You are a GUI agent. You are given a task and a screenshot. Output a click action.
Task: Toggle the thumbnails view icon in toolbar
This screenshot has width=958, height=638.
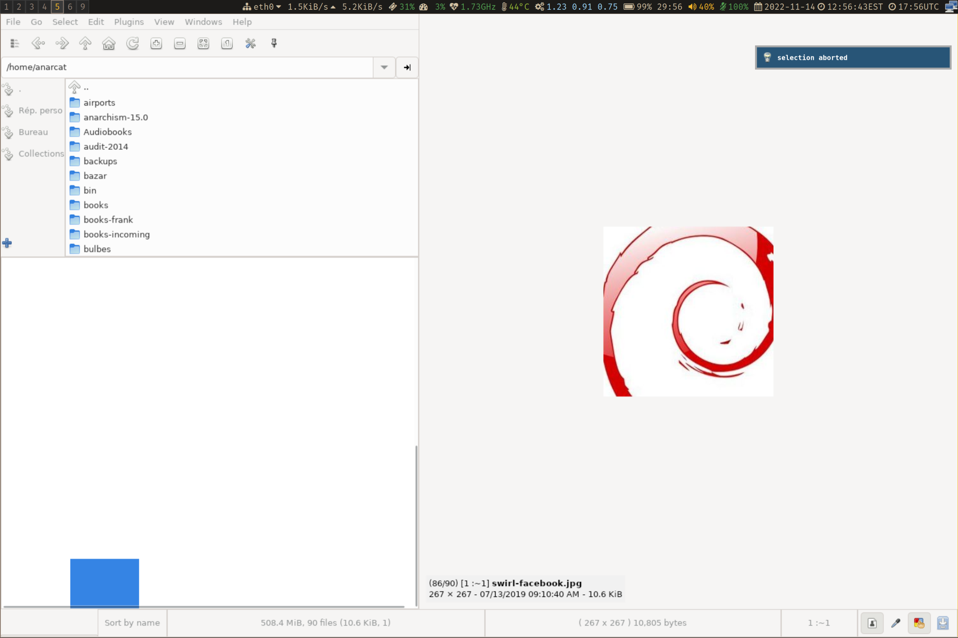point(14,43)
